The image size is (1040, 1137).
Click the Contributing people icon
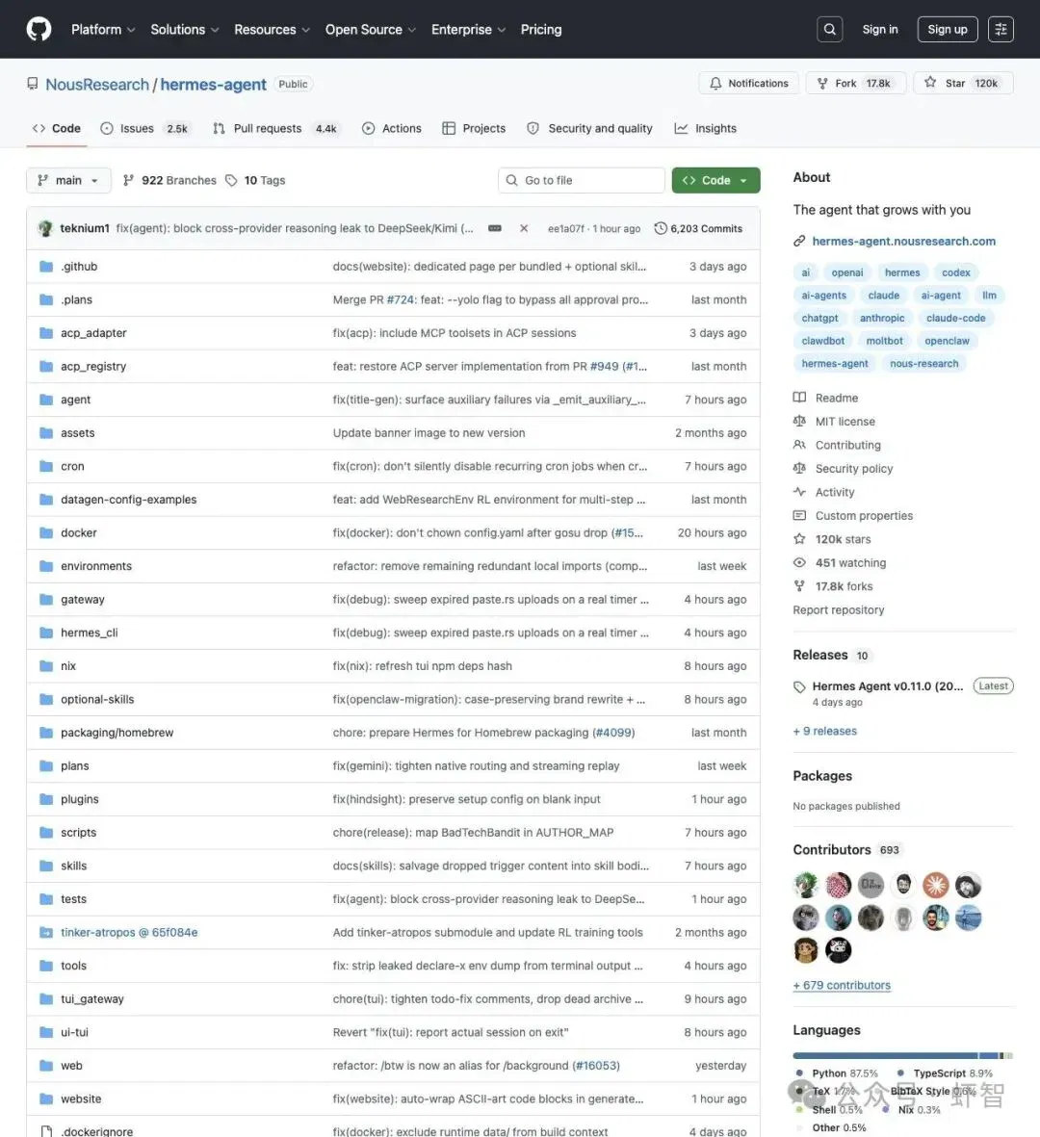click(x=799, y=445)
